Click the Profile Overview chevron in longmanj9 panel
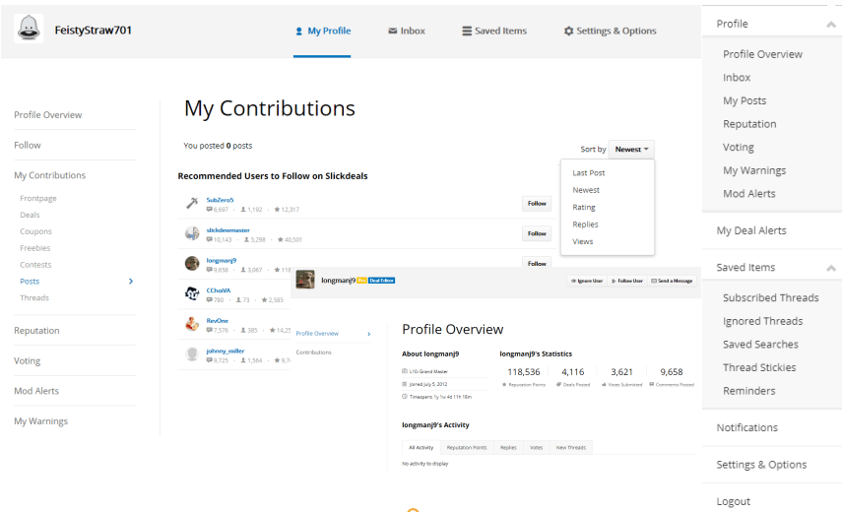The width and height of the screenshot is (842, 512). coord(369,334)
